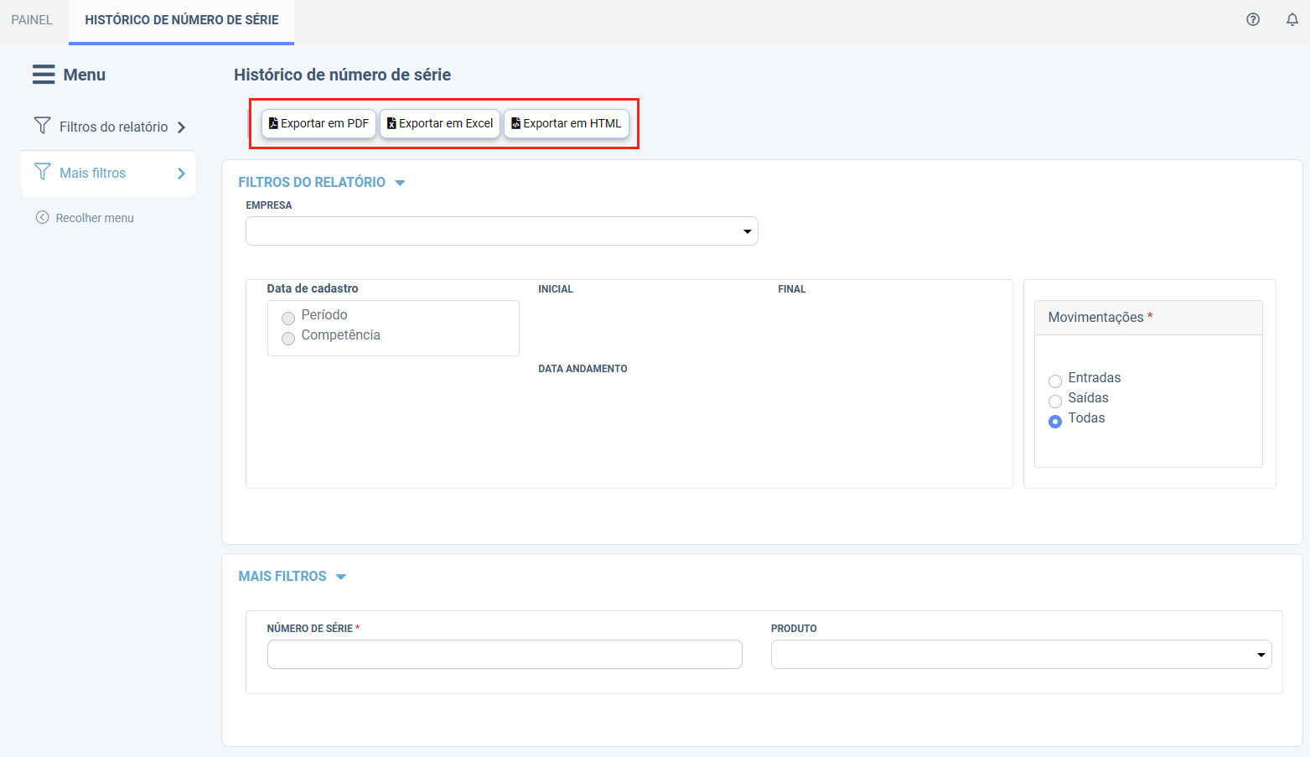Select the Todas radio option
1310x757 pixels.
tap(1055, 422)
